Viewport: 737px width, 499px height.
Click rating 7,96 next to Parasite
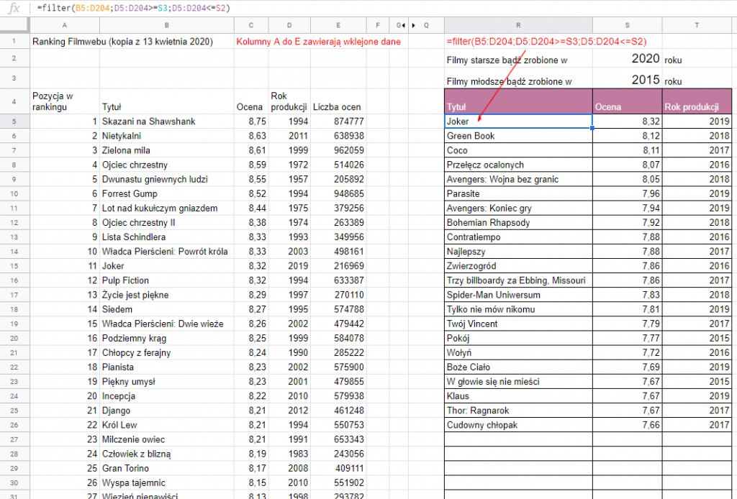pyautogui.click(x=627, y=194)
